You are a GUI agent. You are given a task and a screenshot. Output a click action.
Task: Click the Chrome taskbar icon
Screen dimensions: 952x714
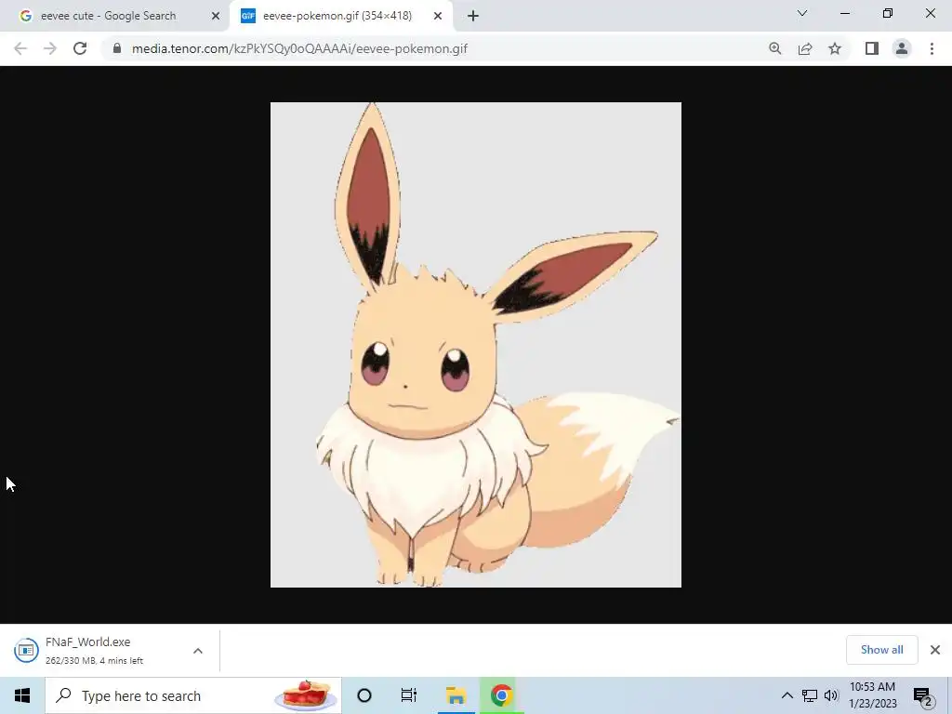501,695
